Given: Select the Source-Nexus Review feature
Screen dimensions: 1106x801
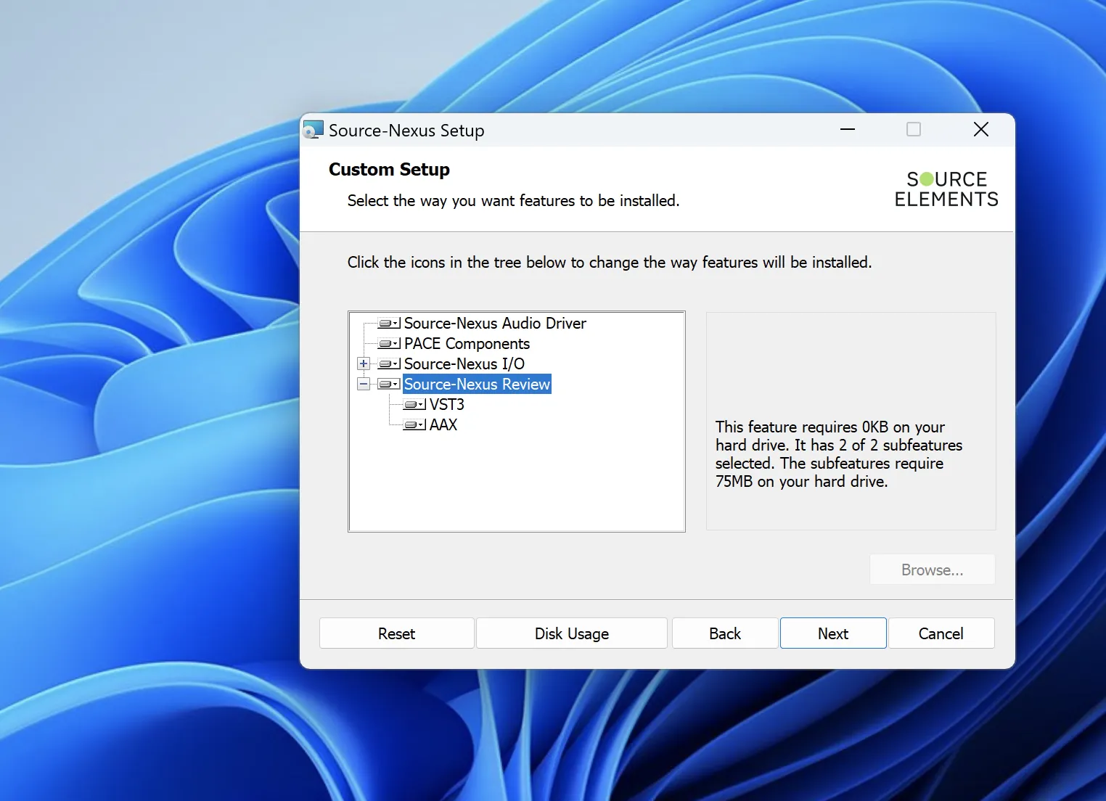Looking at the screenshot, I should coord(477,385).
